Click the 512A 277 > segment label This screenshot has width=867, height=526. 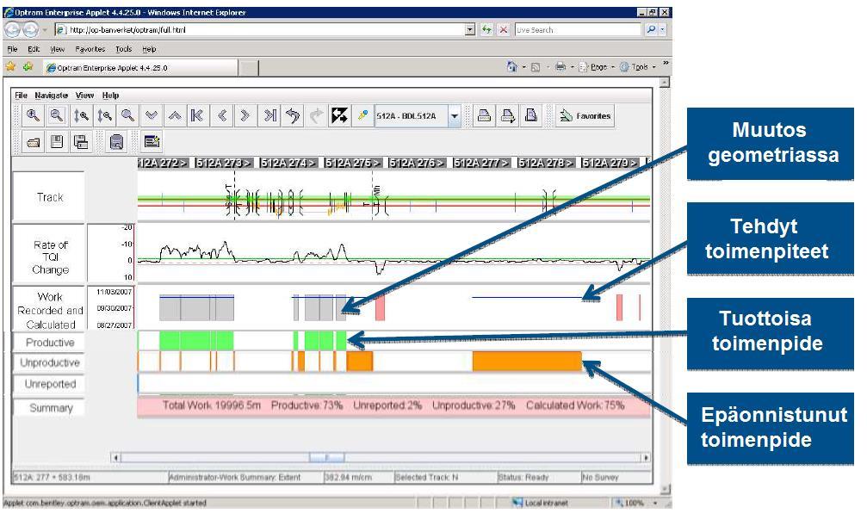coord(481,163)
